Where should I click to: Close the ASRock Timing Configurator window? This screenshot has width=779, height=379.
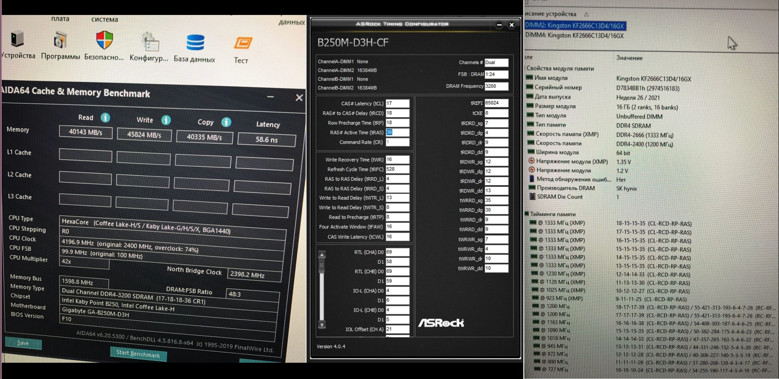[x=512, y=25]
